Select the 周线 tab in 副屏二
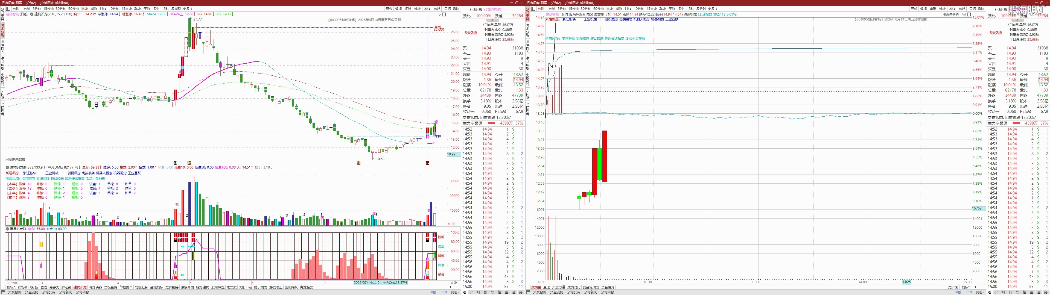This screenshot has width=1050, height=295. 94,8
